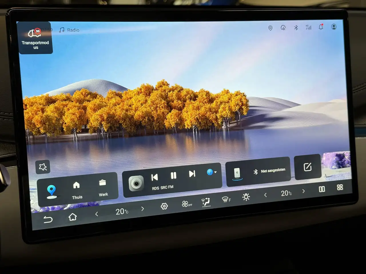Pause the radio playback

pos(173,176)
